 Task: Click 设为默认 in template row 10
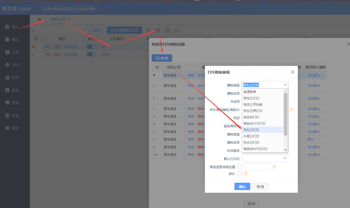point(314,154)
